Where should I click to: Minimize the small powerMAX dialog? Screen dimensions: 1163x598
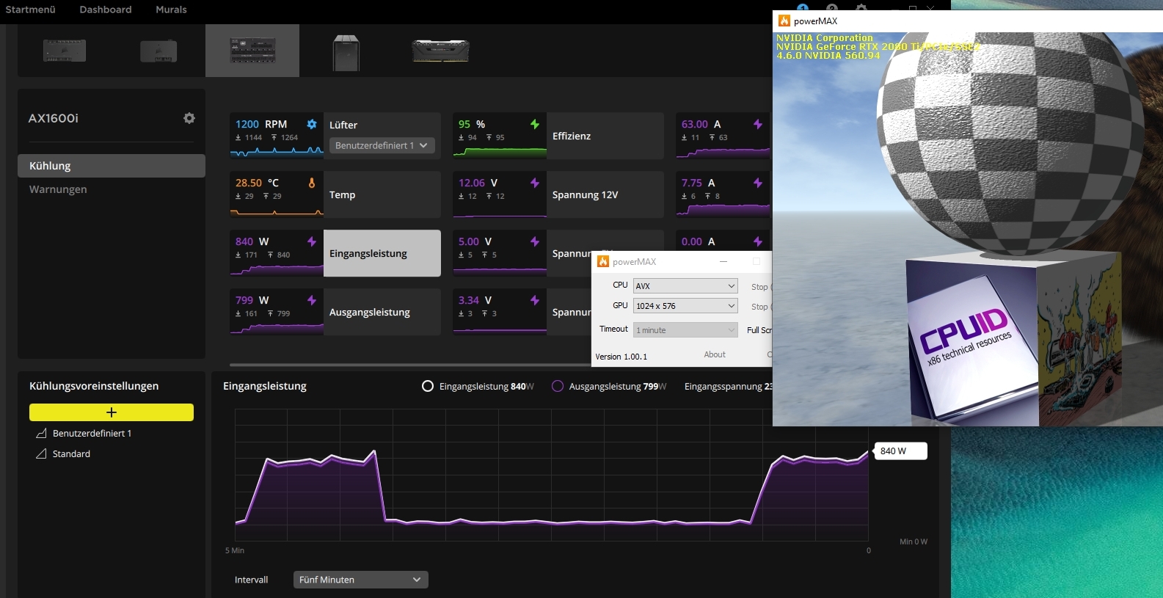point(723,262)
